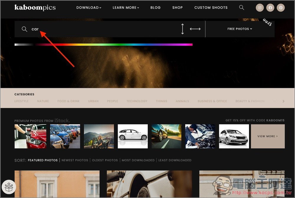Pick green on the rainbow color bar
The width and height of the screenshot is (295, 198).
(x=118, y=45)
